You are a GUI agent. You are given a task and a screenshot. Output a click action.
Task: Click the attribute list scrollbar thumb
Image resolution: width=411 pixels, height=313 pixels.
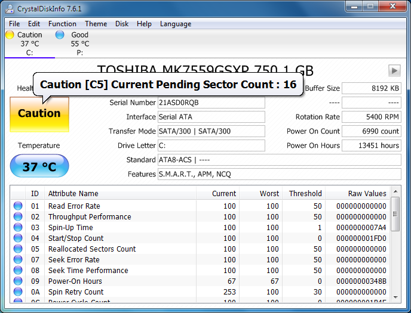point(395,214)
